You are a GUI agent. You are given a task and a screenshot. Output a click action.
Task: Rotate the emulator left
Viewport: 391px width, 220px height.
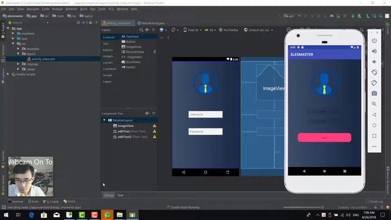coord(375,72)
